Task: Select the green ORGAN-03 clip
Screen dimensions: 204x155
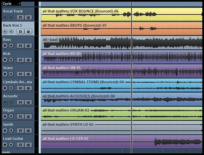Action: [x=121, y=114]
